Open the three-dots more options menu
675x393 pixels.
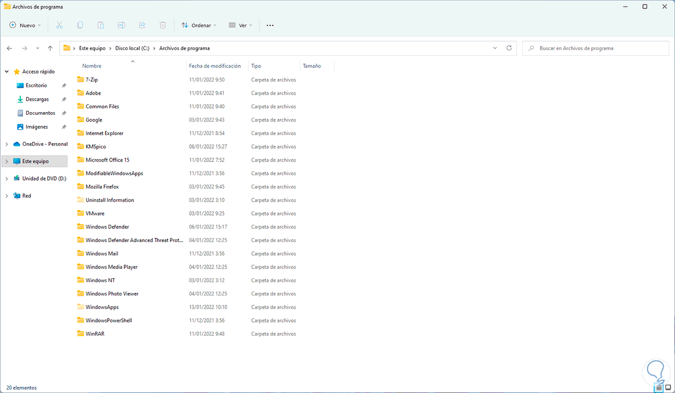[x=270, y=25]
